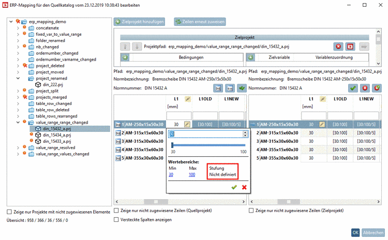Click the Min value link 30
388x240 pixels.
coord(171,175)
